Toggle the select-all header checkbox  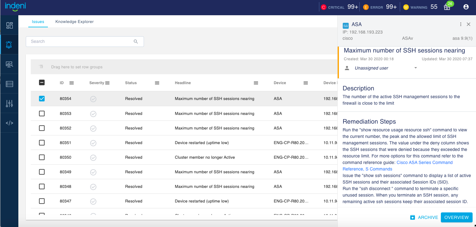coord(42,83)
